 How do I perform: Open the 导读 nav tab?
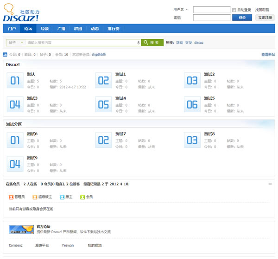pyautogui.click(x=44, y=29)
